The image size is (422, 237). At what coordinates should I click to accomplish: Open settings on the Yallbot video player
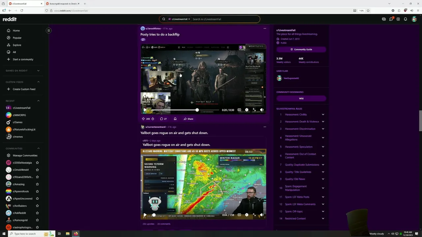(x=247, y=215)
